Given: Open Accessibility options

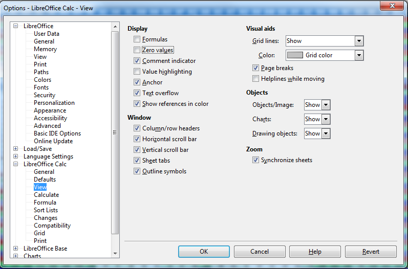Looking at the screenshot, I should pyautogui.click(x=51, y=118).
